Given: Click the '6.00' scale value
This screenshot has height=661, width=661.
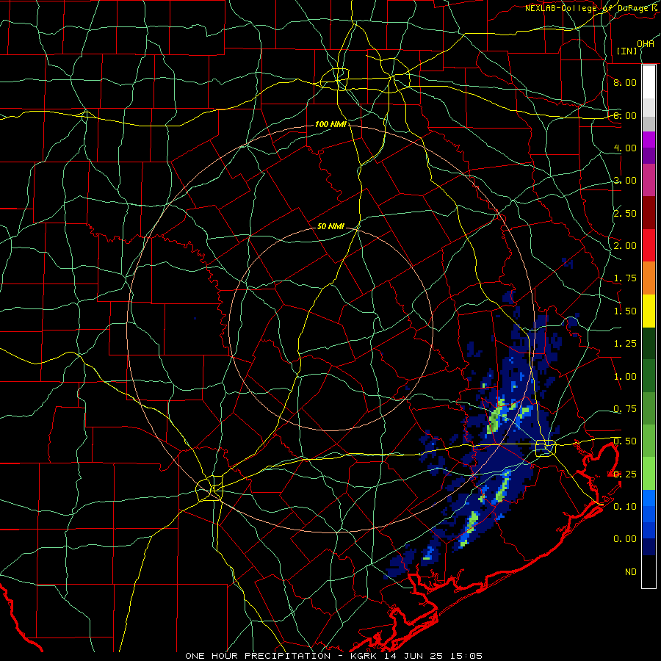Looking at the screenshot, I should tap(625, 115).
